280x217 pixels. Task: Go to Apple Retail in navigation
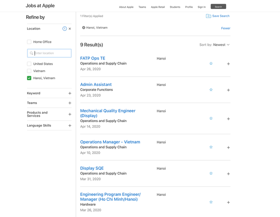pyautogui.click(x=158, y=7)
